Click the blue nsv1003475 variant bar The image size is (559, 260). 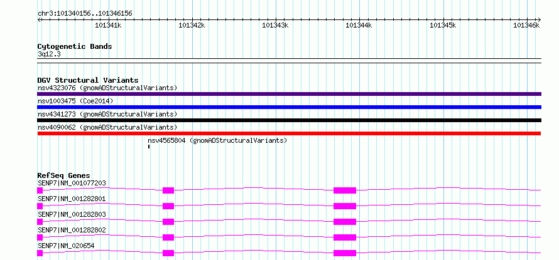pos(289,107)
